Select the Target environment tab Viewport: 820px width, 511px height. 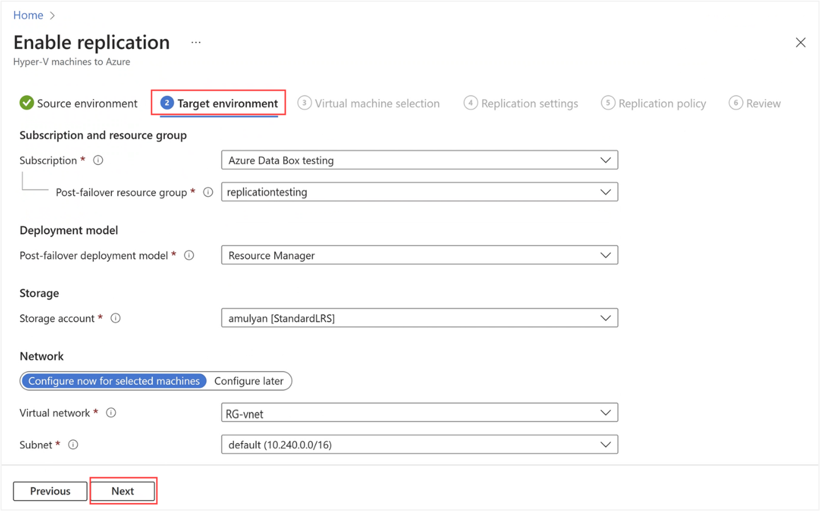click(219, 103)
